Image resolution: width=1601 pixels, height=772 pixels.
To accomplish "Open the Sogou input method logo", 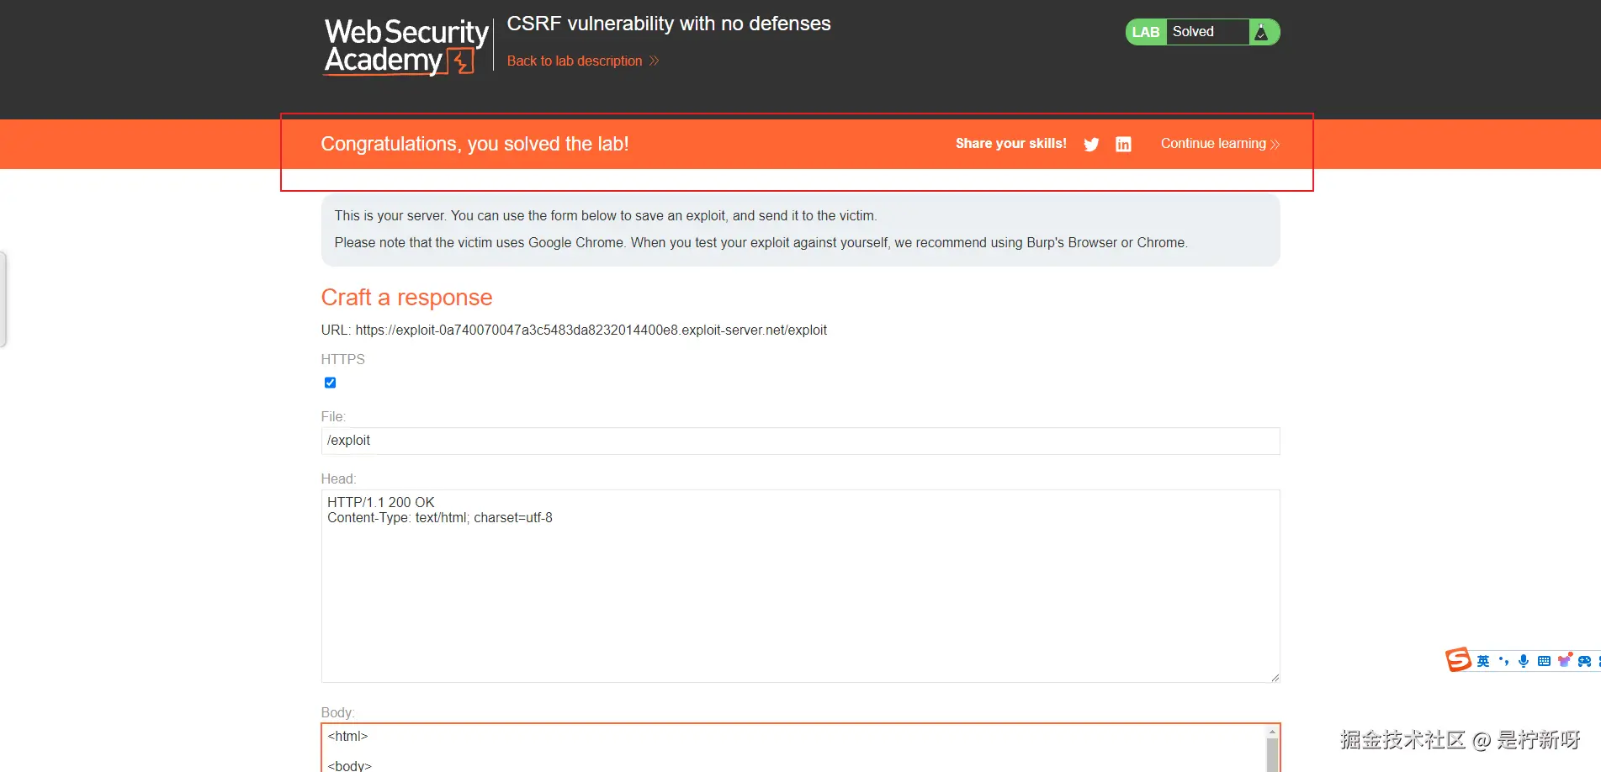I will coord(1458,660).
